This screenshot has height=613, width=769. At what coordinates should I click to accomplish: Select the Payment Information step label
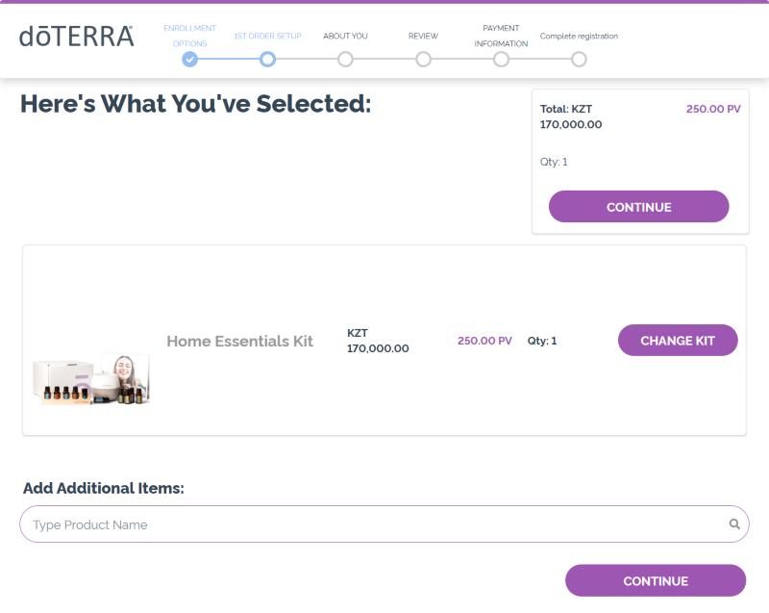(501, 36)
